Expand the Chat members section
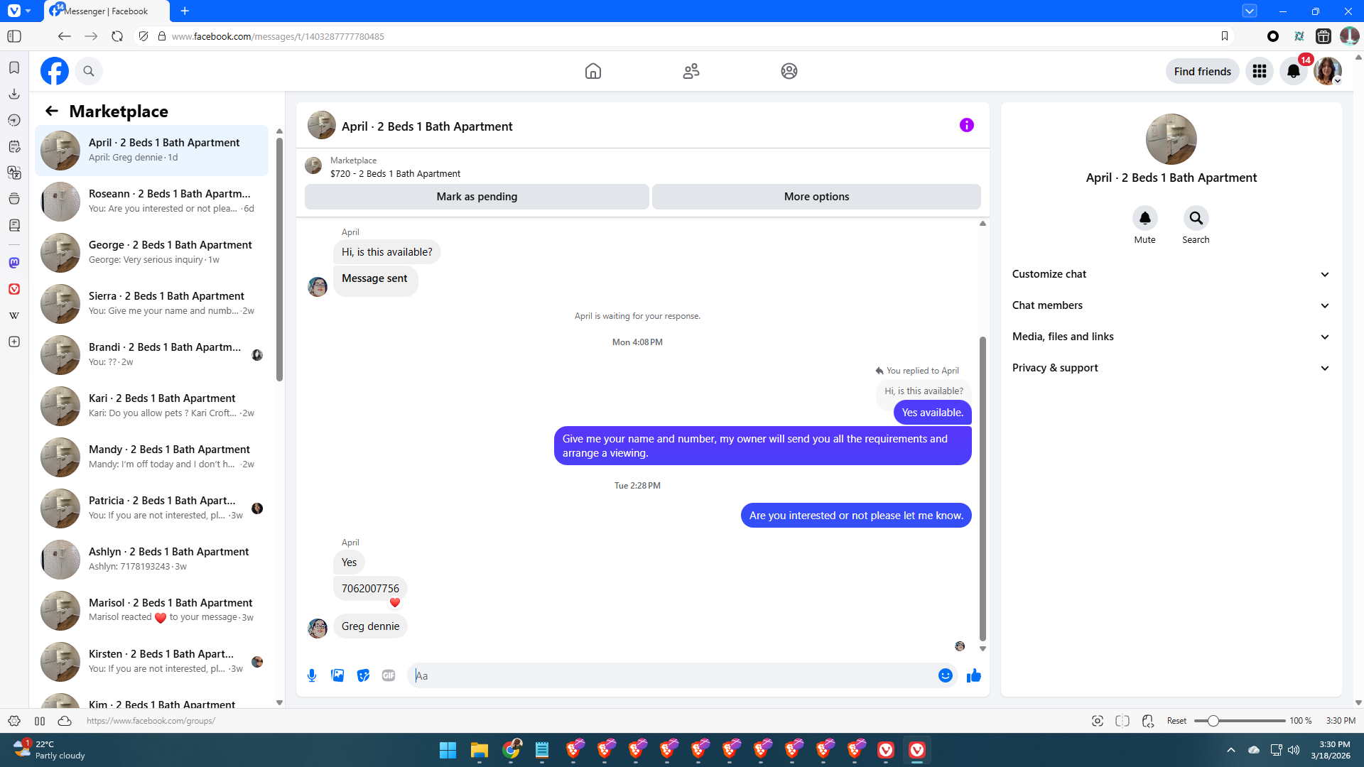Screen dimensions: 1364x767 pyautogui.click(x=1171, y=305)
